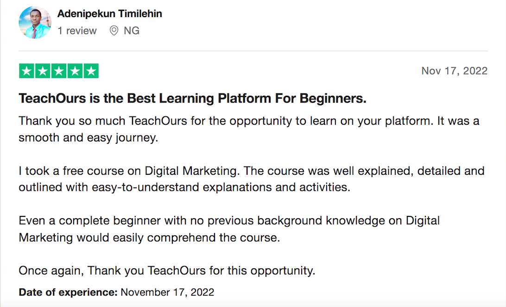Click the fourth green rating star
The height and width of the screenshot is (307, 506).
point(75,71)
